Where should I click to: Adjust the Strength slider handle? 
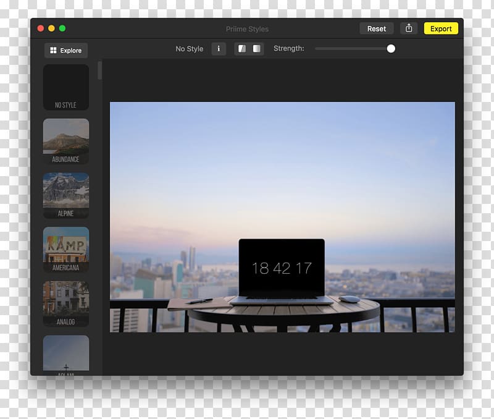tap(391, 49)
